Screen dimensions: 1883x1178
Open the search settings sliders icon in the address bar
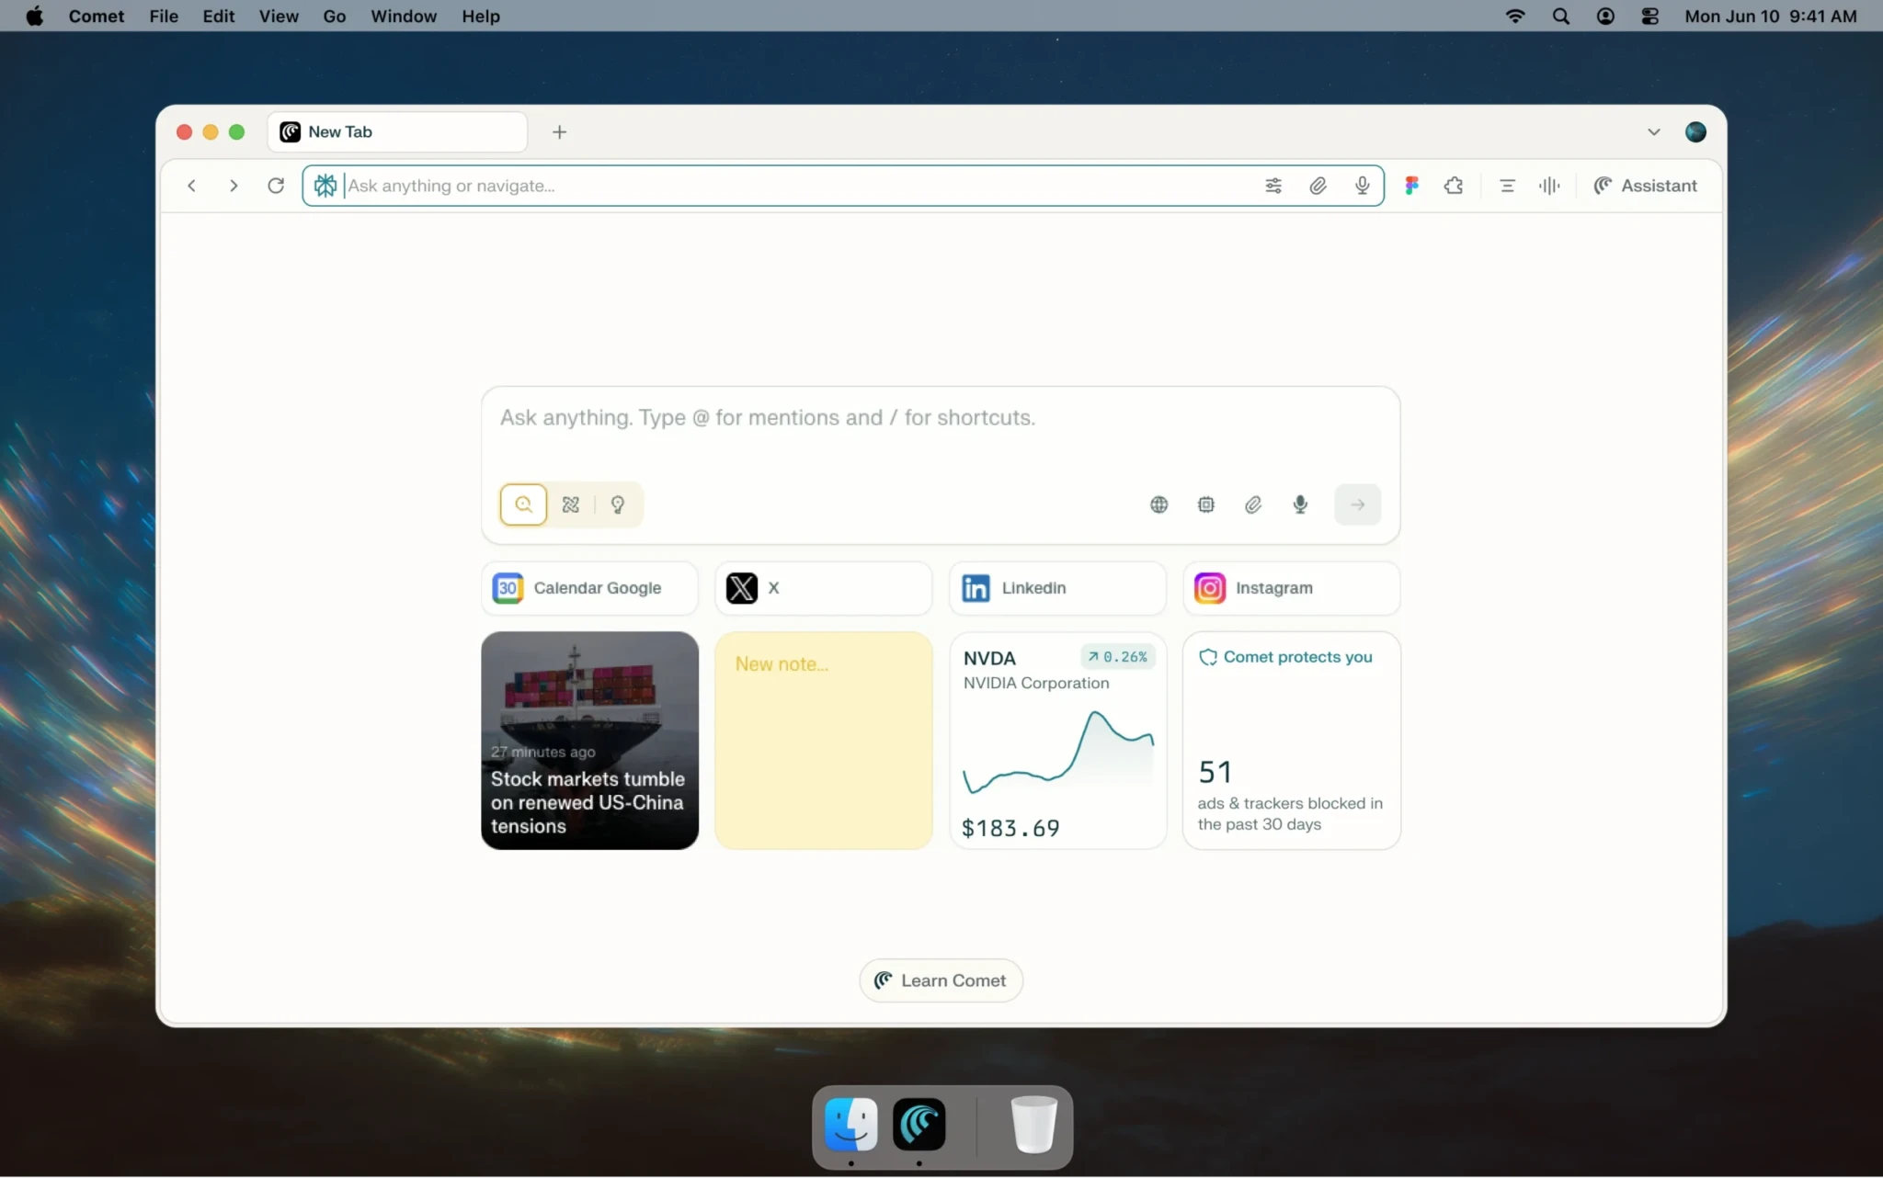1273,186
